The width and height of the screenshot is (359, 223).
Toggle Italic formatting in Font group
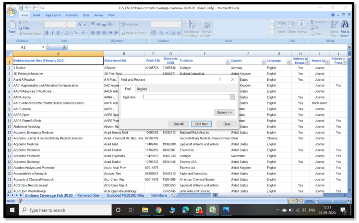coord(53,33)
